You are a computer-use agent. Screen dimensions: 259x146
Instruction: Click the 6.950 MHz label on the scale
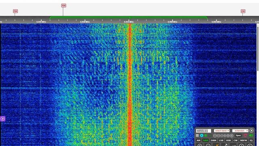coord(85,22)
